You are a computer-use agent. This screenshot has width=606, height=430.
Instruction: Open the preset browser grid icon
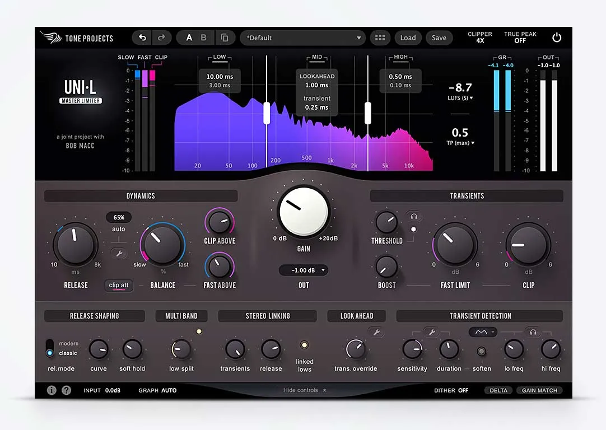pyautogui.click(x=380, y=38)
